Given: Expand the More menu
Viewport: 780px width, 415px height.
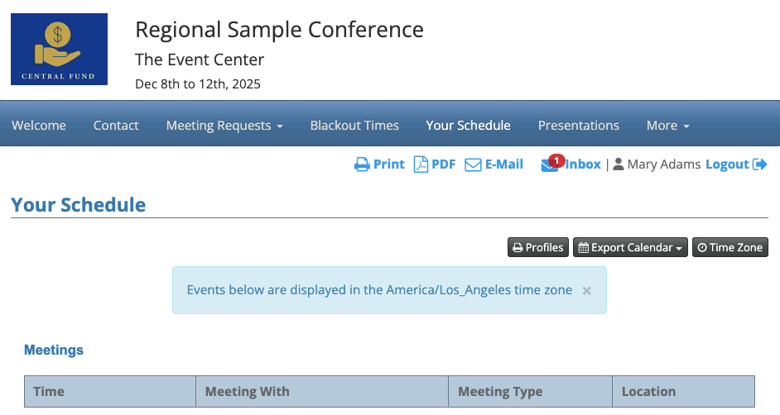Looking at the screenshot, I should click(x=667, y=126).
